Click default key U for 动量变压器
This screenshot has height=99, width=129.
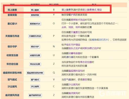[x=54, y=55]
